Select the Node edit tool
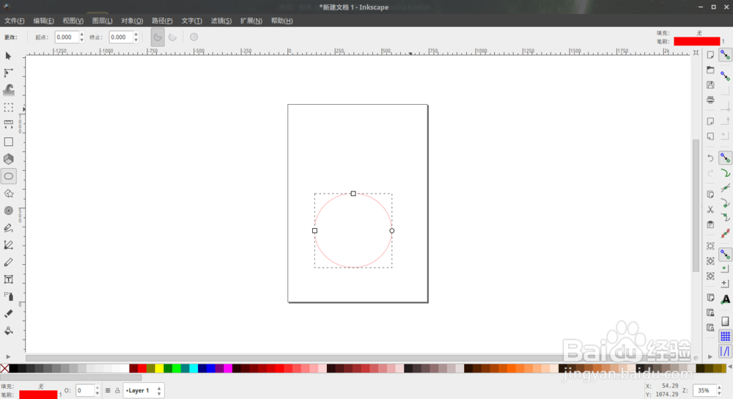Image resolution: width=733 pixels, height=399 pixels. 8,73
